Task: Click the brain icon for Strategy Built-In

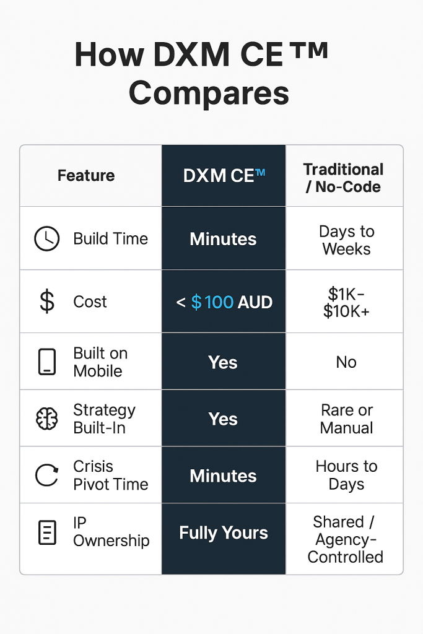Action: pos(47,419)
